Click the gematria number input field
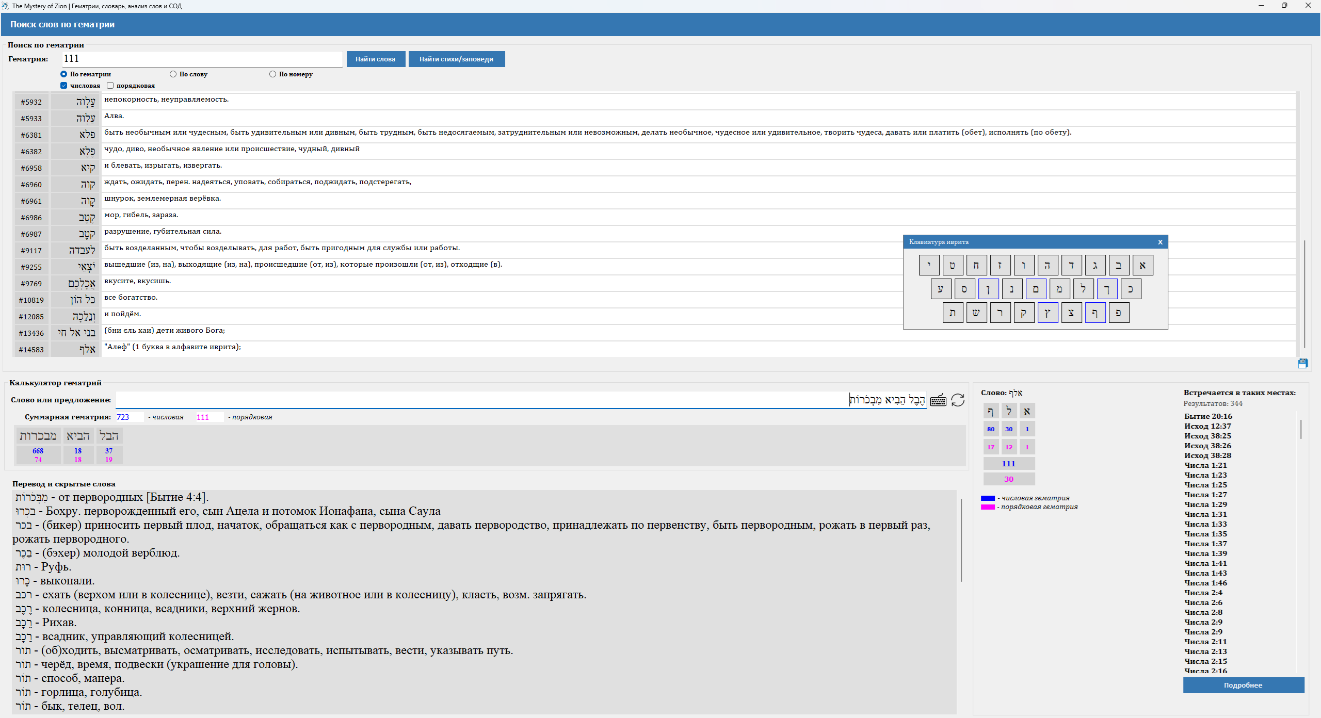Viewport: 1321px width, 718px height. coord(202,59)
